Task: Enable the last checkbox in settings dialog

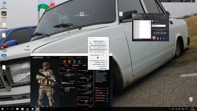Action: tap(106, 66)
